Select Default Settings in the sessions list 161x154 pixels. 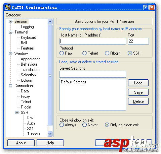point(74,82)
